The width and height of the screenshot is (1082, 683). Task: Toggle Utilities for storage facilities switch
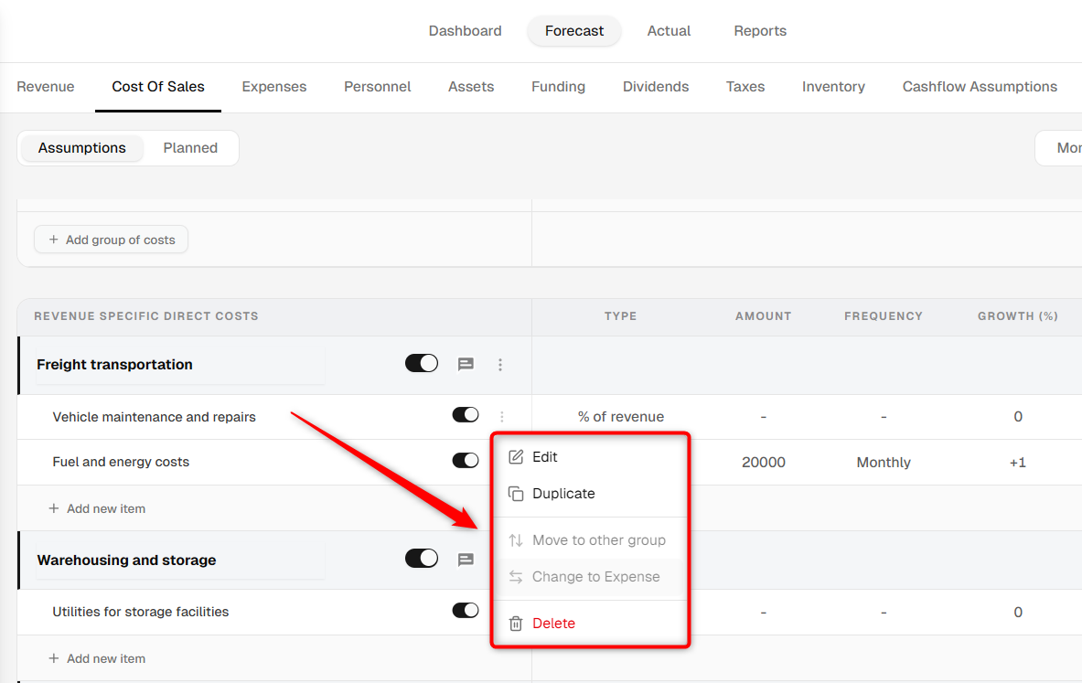coord(466,610)
